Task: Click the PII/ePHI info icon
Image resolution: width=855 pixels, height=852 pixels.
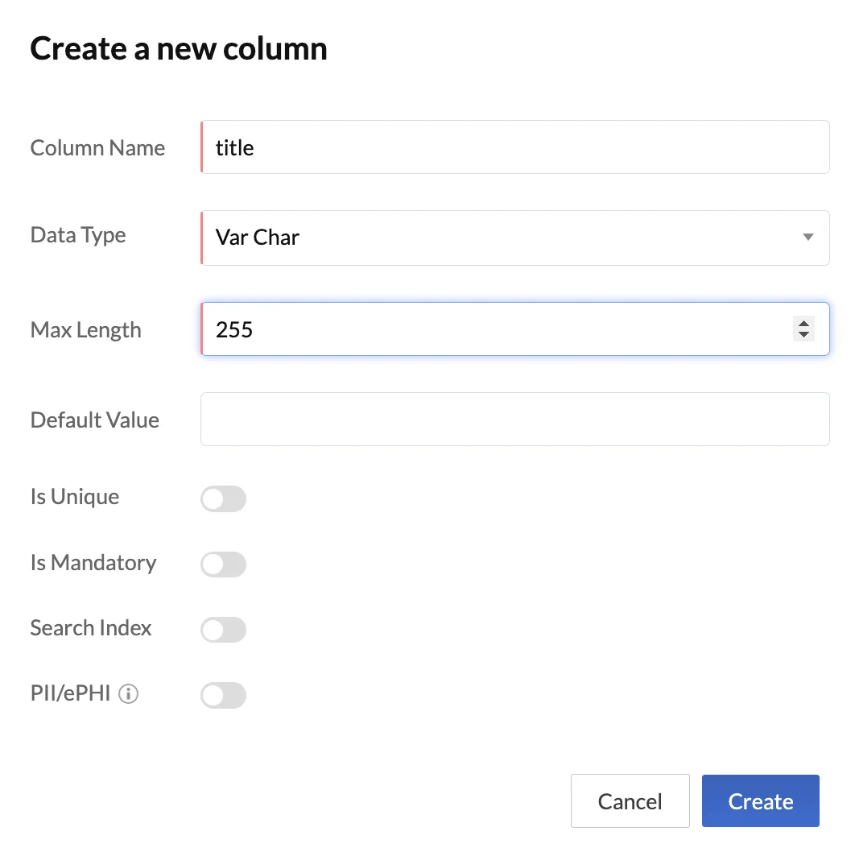Action: click(129, 694)
